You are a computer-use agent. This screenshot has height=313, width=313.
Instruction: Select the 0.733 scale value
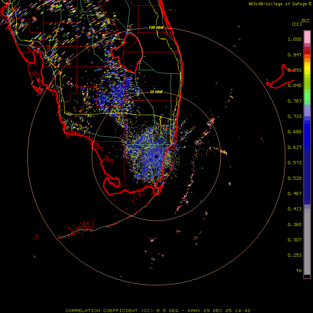click(295, 117)
